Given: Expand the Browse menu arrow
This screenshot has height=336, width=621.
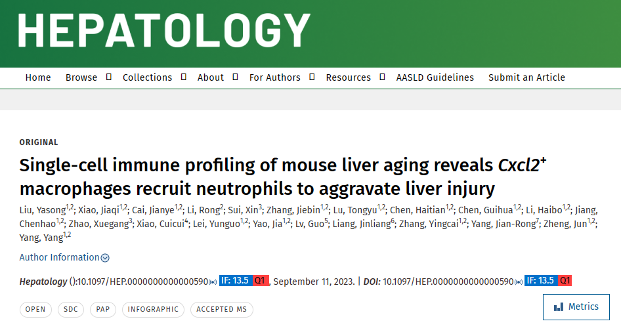Looking at the screenshot, I should [x=108, y=77].
